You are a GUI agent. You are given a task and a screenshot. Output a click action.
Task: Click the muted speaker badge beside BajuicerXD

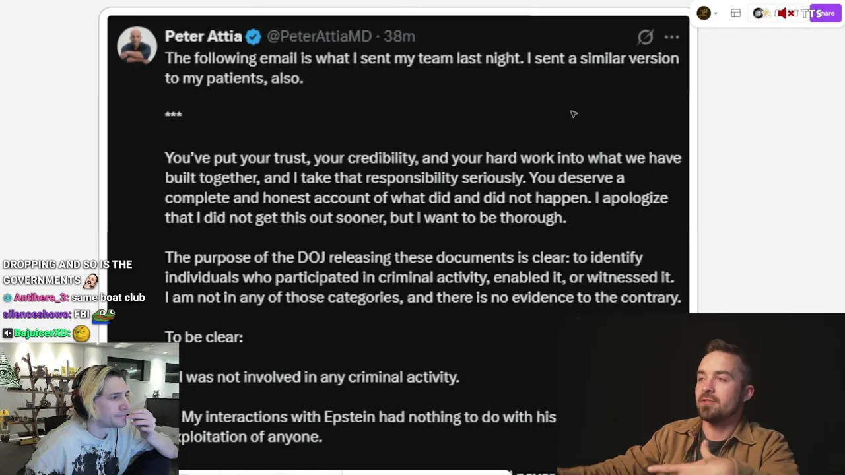[x=7, y=333]
